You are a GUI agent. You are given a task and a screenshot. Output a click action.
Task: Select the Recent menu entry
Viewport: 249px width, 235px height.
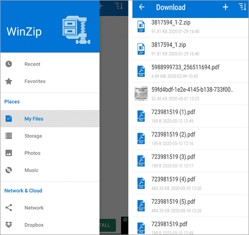(x=50, y=64)
